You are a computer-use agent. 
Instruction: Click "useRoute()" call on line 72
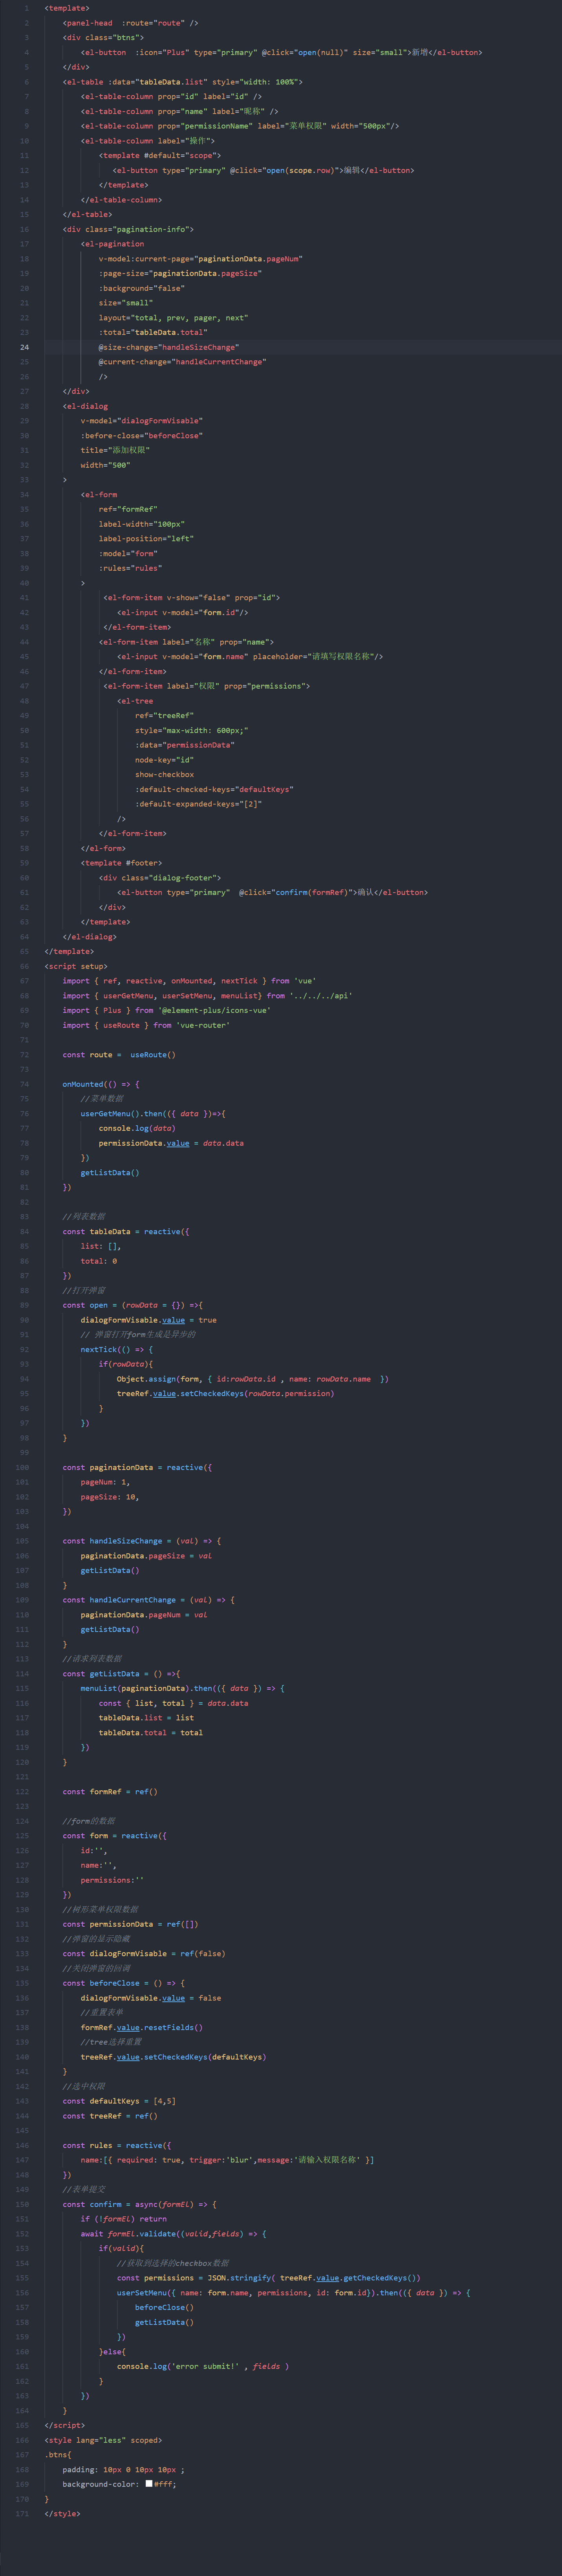(x=153, y=1055)
